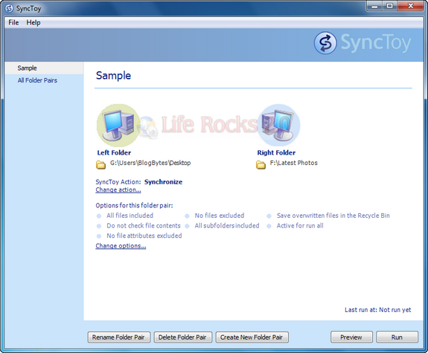Click 'No file attributes excluded' text
The image size is (428, 353).
[x=144, y=236]
